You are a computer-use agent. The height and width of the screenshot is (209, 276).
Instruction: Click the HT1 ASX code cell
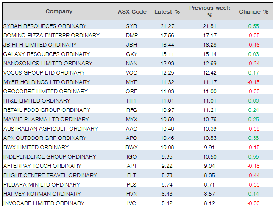(x=131, y=101)
